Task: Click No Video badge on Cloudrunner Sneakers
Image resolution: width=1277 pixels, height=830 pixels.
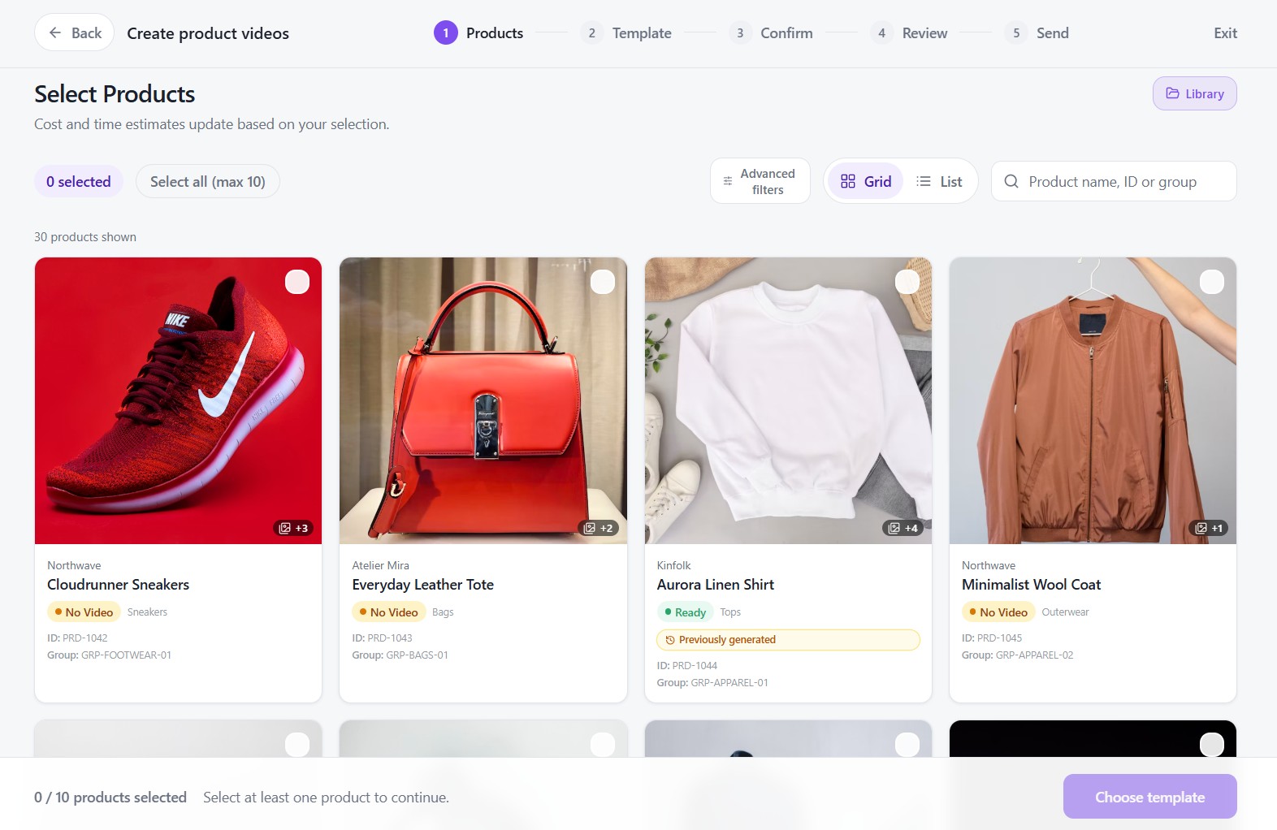Action: click(x=84, y=612)
